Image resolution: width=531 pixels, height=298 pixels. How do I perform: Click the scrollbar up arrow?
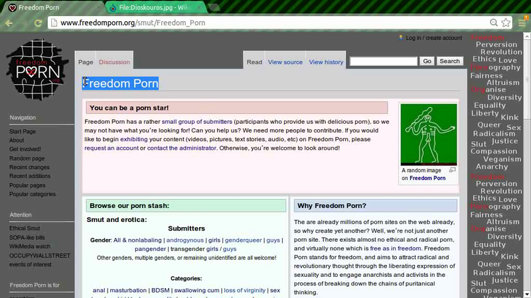pyautogui.click(x=527, y=36)
